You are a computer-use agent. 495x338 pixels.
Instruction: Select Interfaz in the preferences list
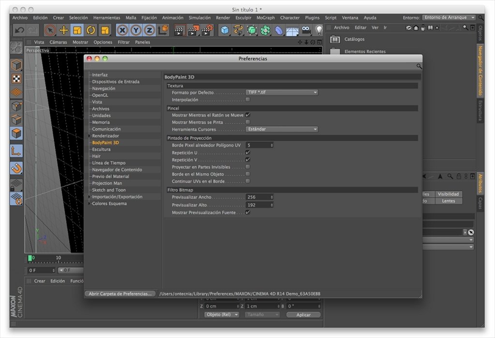(100, 75)
